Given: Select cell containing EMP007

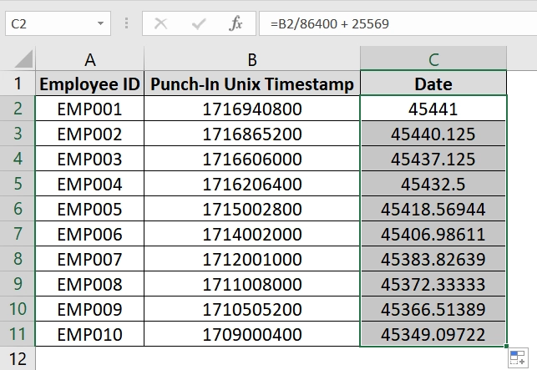Looking at the screenshot, I should (89, 259).
